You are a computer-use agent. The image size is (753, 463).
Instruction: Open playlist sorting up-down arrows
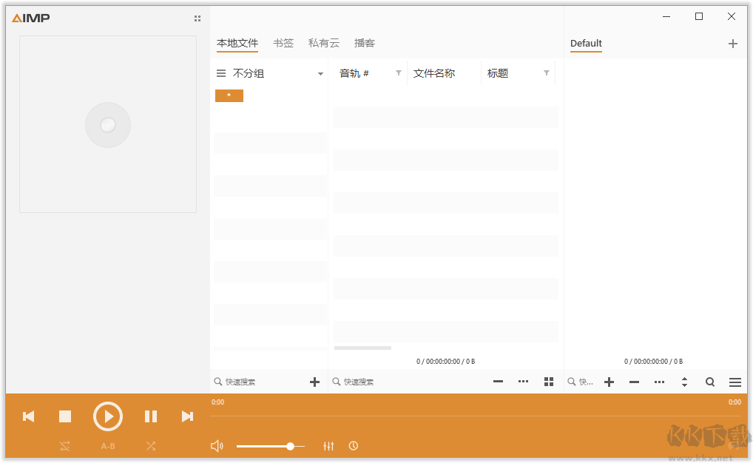click(x=684, y=382)
